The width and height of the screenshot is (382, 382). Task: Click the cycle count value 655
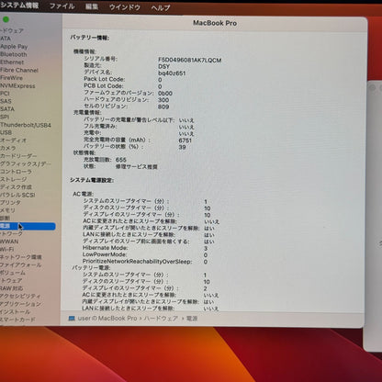click(x=121, y=160)
